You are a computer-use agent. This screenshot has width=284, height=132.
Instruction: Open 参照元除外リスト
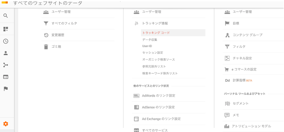tap(154, 66)
